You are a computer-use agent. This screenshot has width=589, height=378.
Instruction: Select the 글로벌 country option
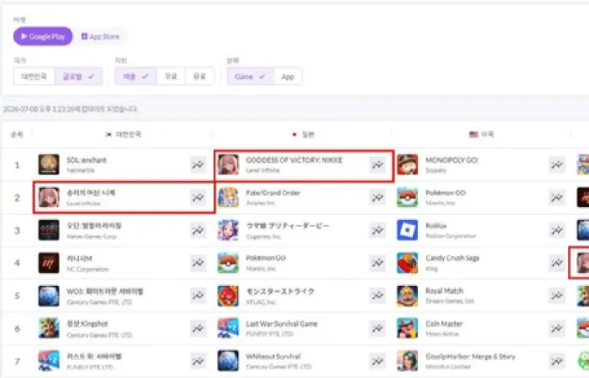[x=78, y=76]
